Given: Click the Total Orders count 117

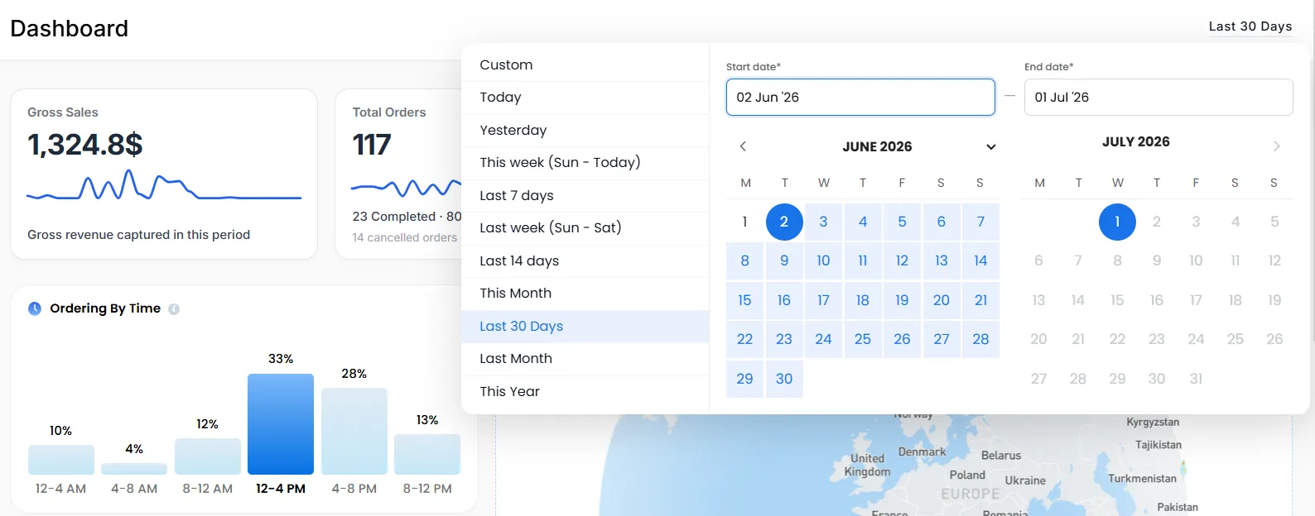Looking at the screenshot, I should [371, 145].
